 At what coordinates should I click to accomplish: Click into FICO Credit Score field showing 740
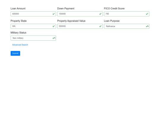click(x=127, y=14)
